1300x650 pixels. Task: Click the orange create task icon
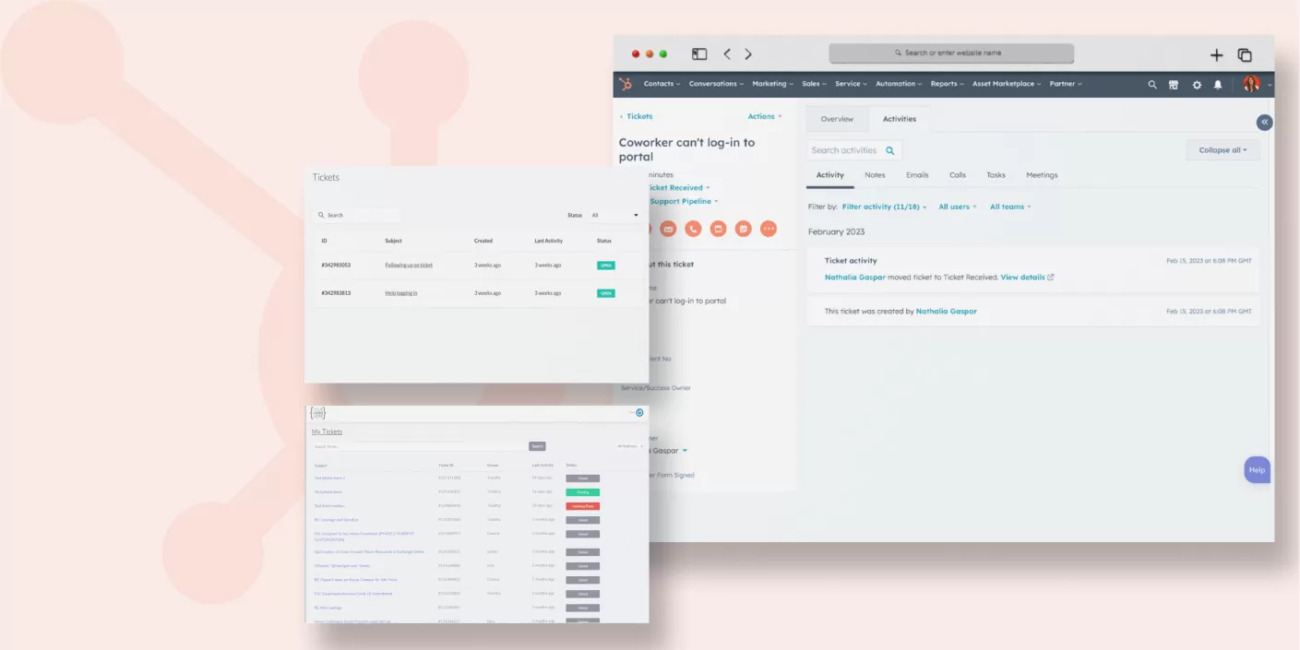[x=718, y=229]
